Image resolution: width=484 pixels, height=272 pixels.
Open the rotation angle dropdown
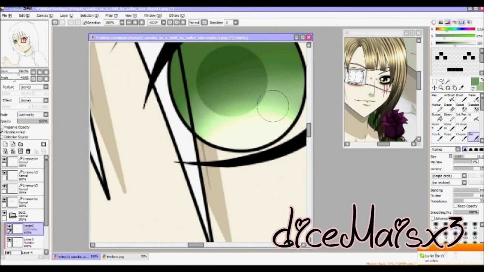(163, 23)
